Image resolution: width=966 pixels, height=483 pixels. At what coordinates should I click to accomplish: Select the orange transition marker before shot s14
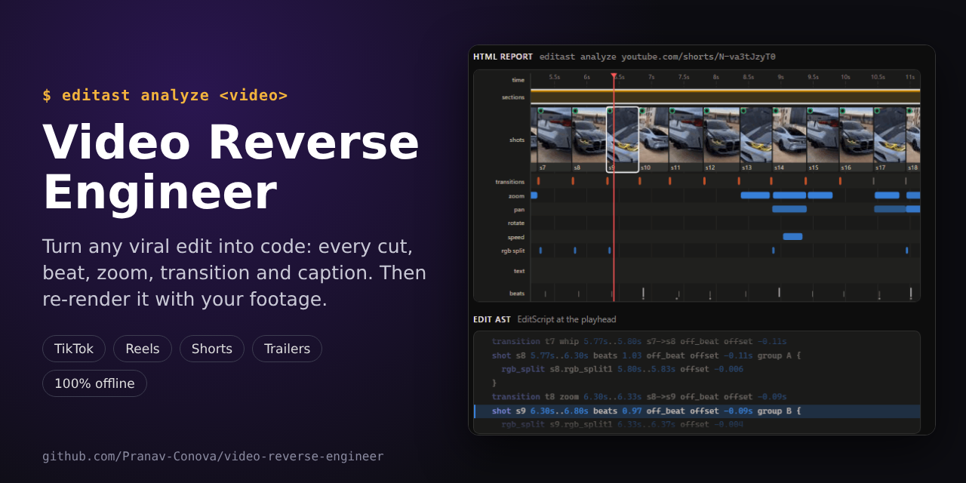tap(771, 181)
